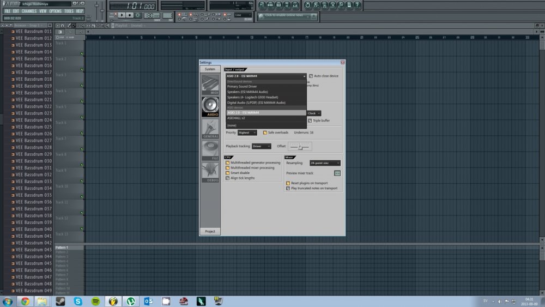545x307 pixels.
Task: Open Outlook from the taskbar
Action: (x=148, y=301)
